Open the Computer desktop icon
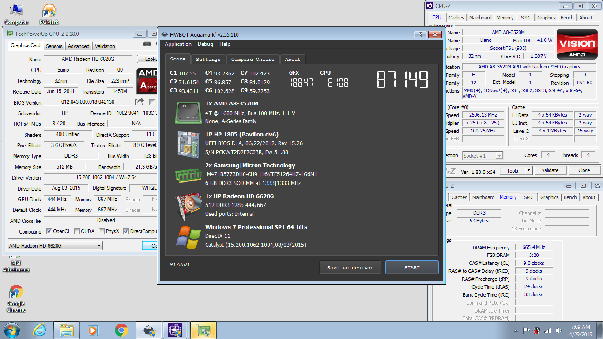The width and height of the screenshot is (603, 339). point(16,14)
